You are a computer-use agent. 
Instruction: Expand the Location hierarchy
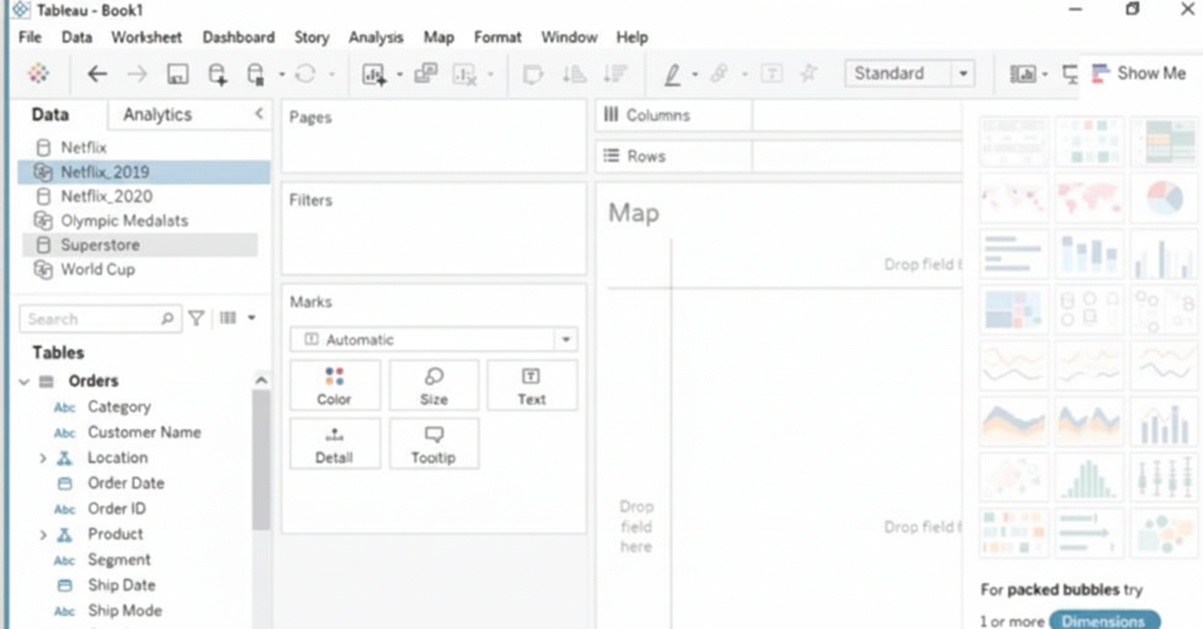43,458
